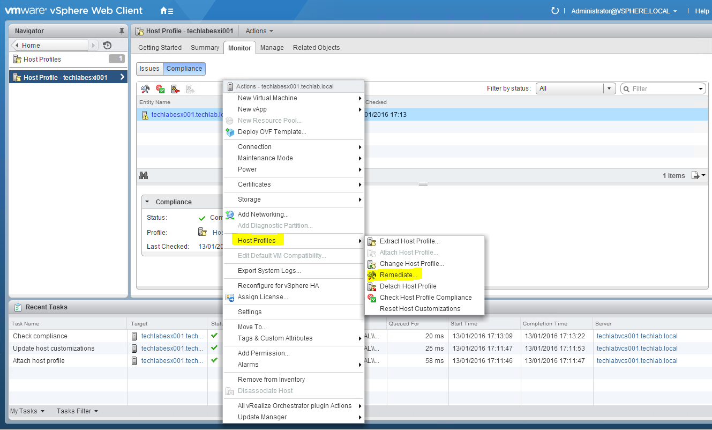Click the panel splitter grip handle
Viewport: 712px width, 430px height.
click(423, 184)
